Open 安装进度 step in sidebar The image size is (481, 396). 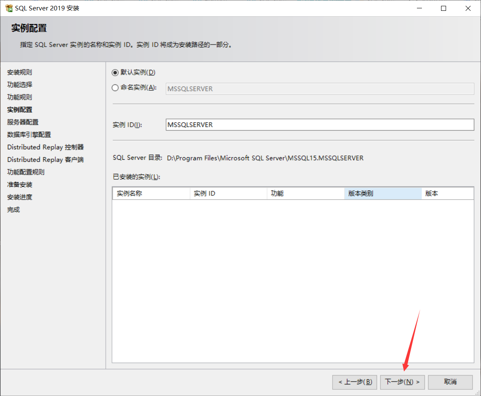(x=20, y=197)
